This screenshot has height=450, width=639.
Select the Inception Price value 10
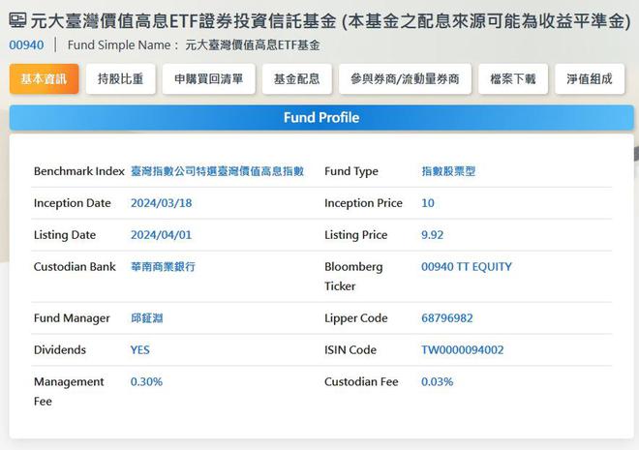(x=428, y=203)
